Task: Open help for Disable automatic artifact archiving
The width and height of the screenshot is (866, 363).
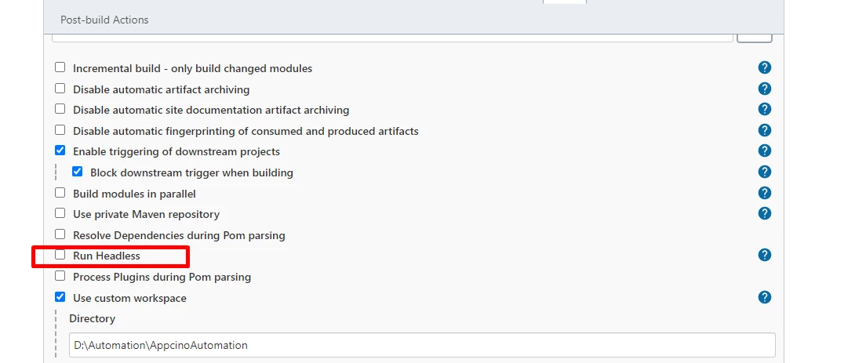Action: click(x=764, y=89)
